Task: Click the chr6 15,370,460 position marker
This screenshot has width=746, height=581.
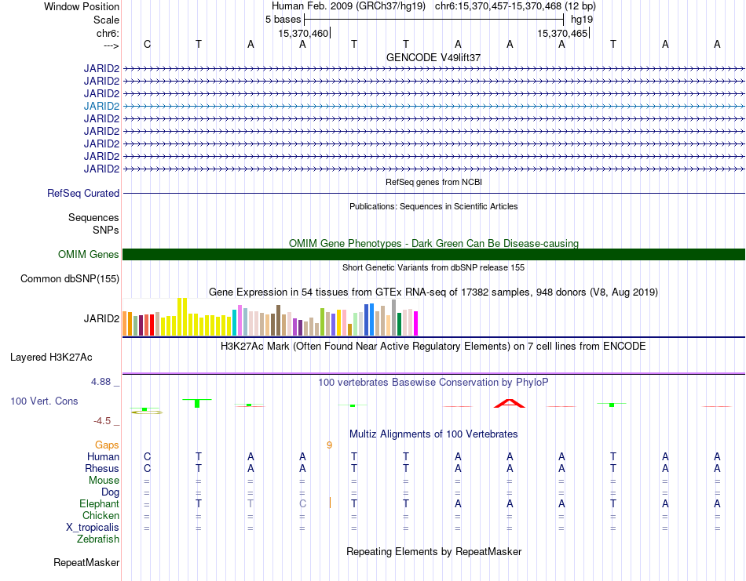Action: pyautogui.click(x=305, y=33)
